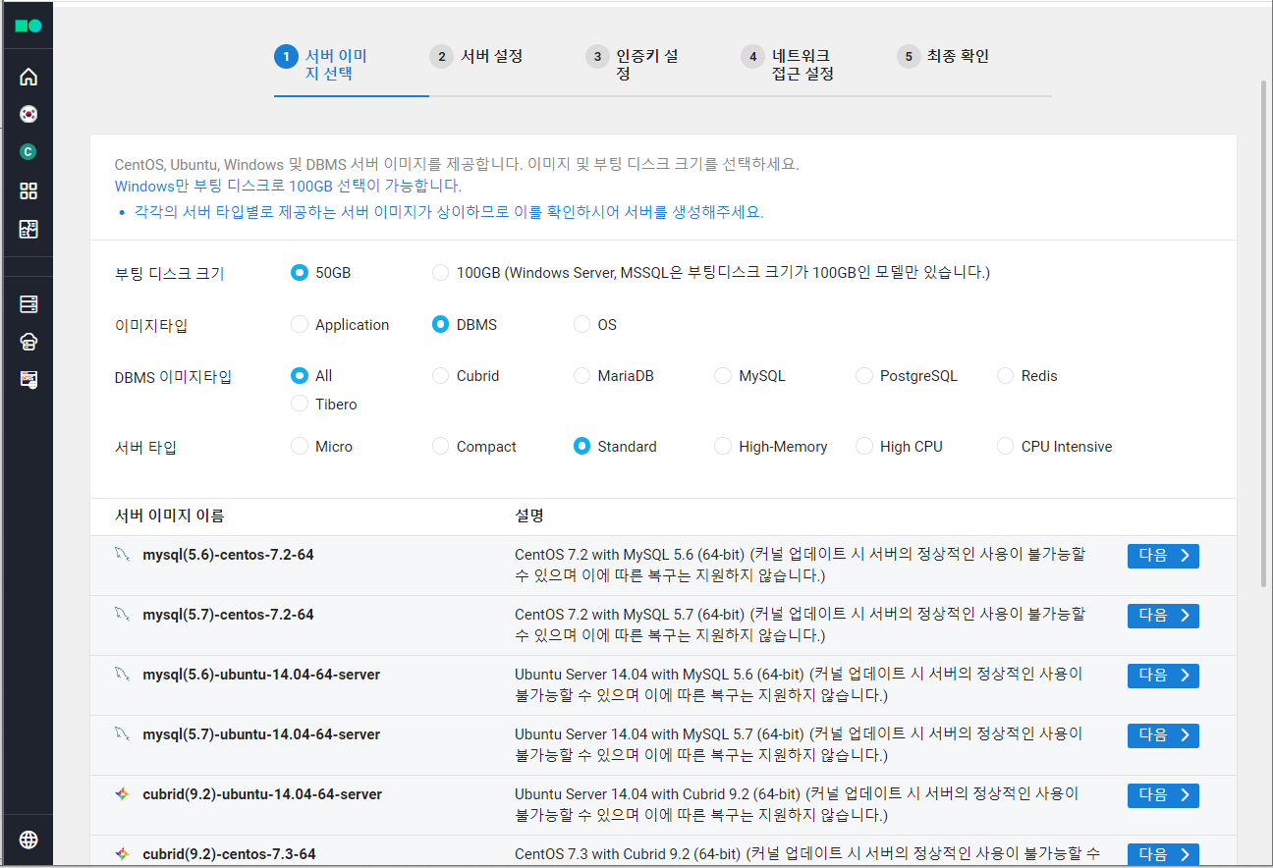Select MariaDB DBMS image type

click(582, 375)
